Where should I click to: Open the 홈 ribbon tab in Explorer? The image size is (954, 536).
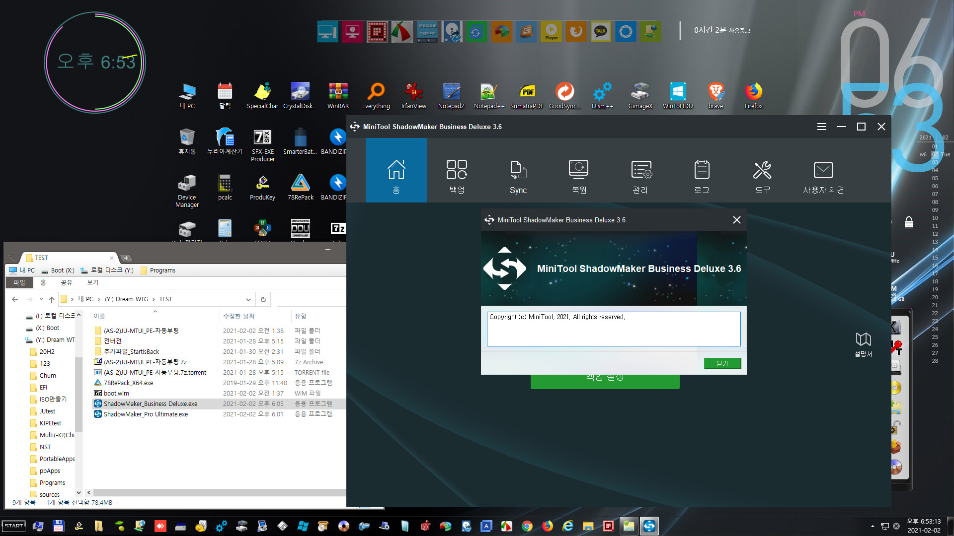point(43,282)
